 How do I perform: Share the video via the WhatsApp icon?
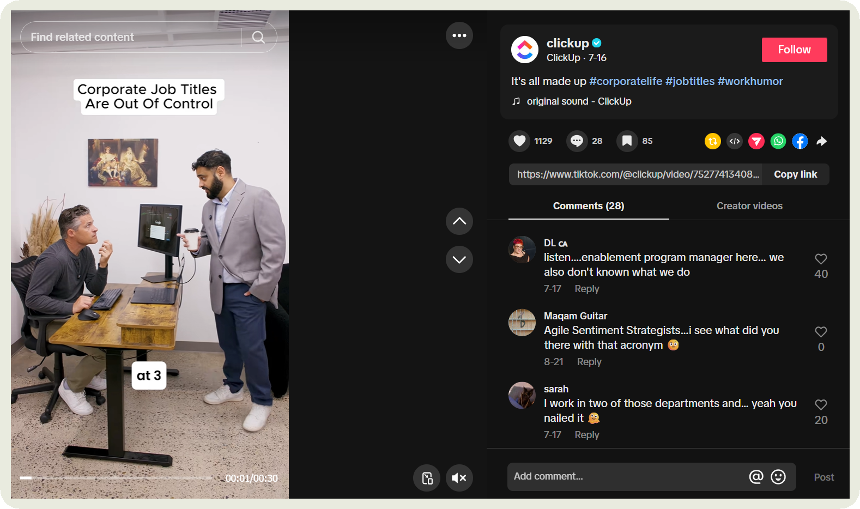point(778,141)
